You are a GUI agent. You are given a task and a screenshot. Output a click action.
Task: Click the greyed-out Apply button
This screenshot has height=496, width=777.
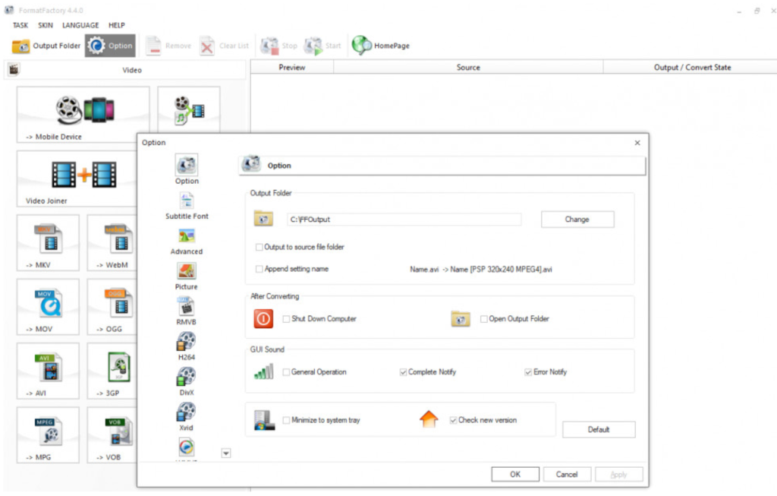619,474
